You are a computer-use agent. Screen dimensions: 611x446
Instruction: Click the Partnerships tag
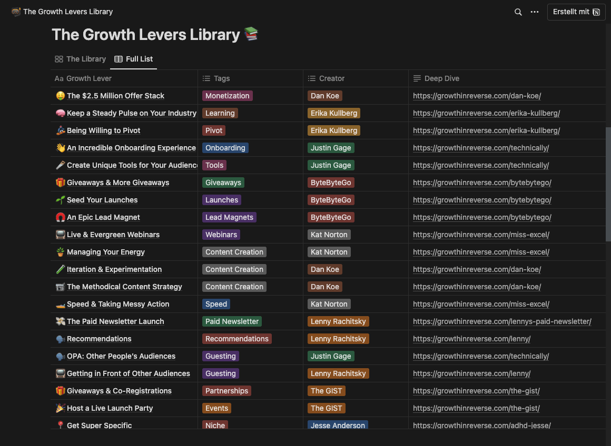pos(227,391)
